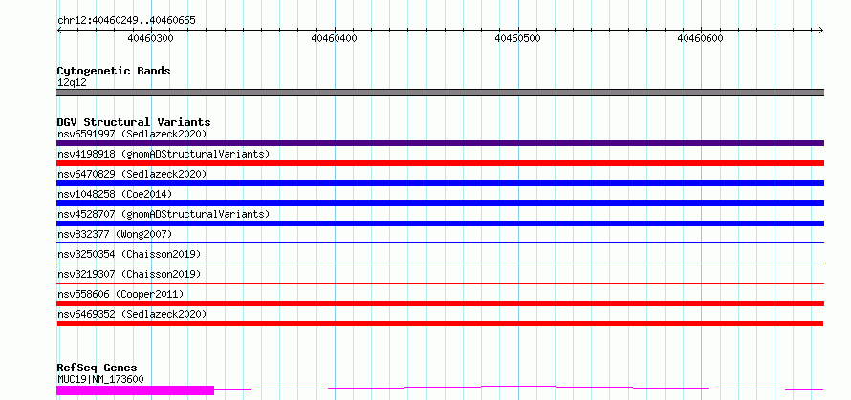Screen dimensions: 851x400
Task: Click the 12q12 band label
Action: [72, 83]
